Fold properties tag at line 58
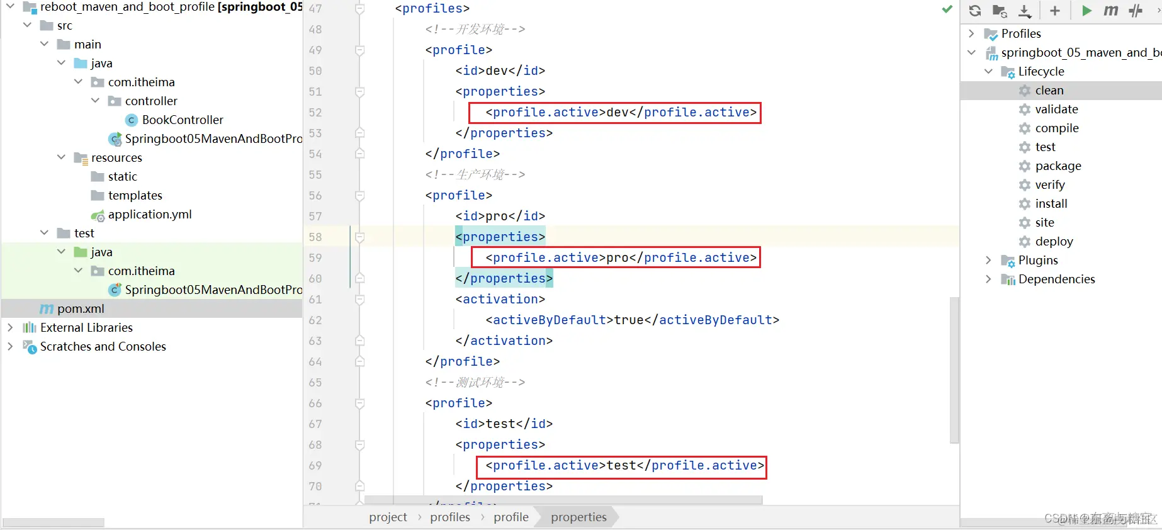The height and width of the screenshot is (530, 1162). tap(359, 237)
